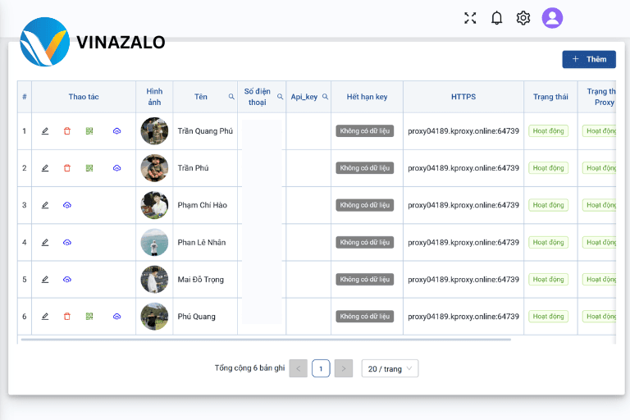Go to previous page arrow
The height and width of the screenshot is (420, 630).
click(x=298, y=368)
